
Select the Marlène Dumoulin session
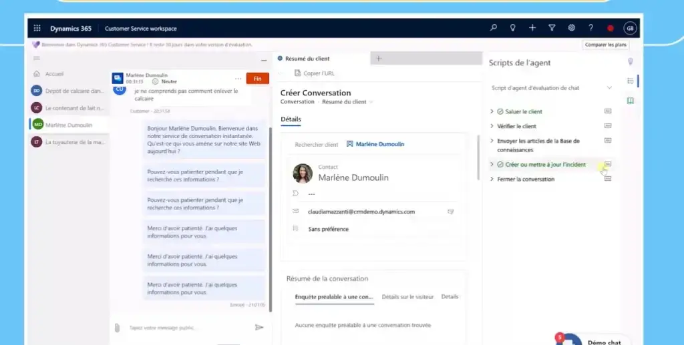tap(69, 125)
